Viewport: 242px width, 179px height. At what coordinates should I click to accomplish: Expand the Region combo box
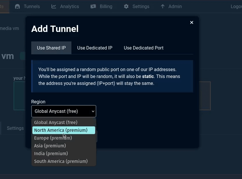[x=64, y=111]
